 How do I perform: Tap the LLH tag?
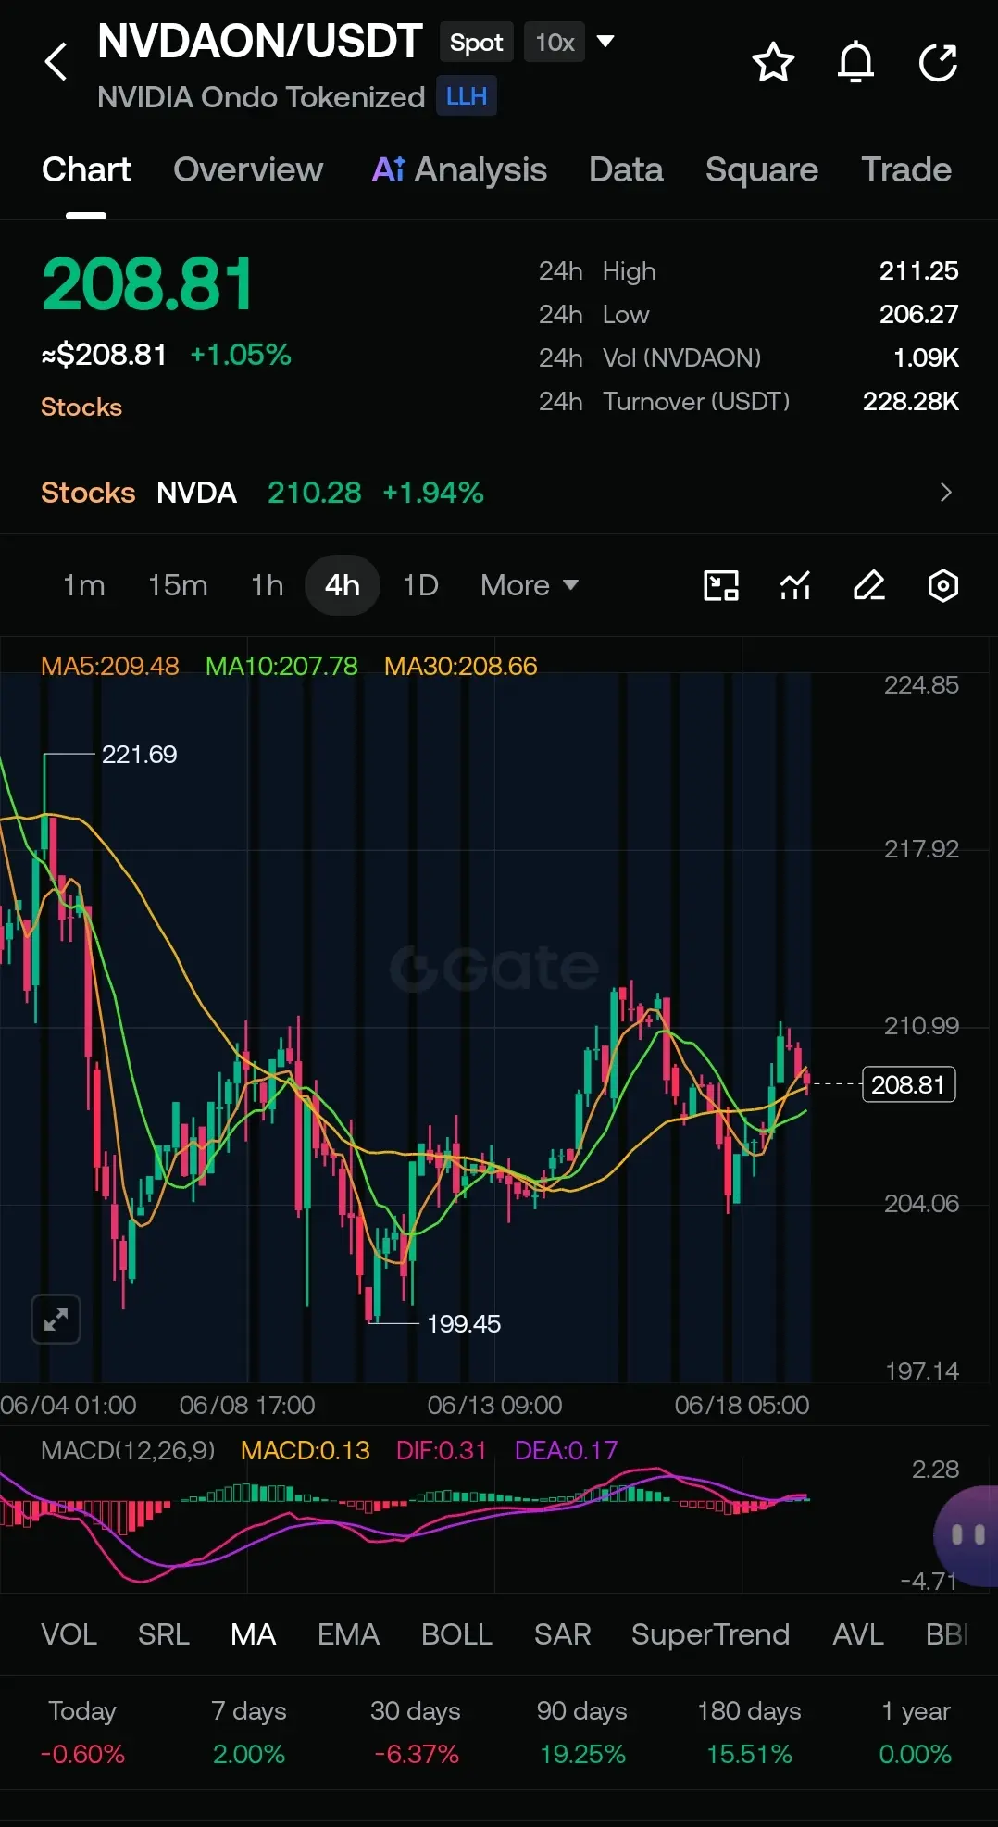pos(467,96)
